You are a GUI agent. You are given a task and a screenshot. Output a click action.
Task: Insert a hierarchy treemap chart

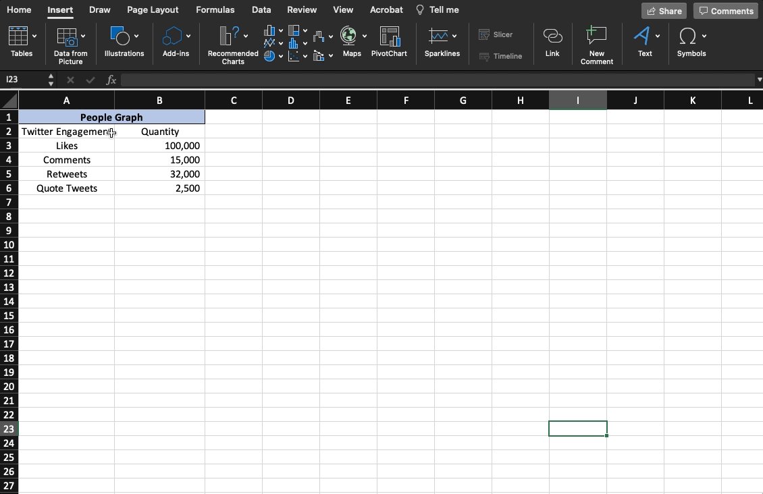(294, 30)
